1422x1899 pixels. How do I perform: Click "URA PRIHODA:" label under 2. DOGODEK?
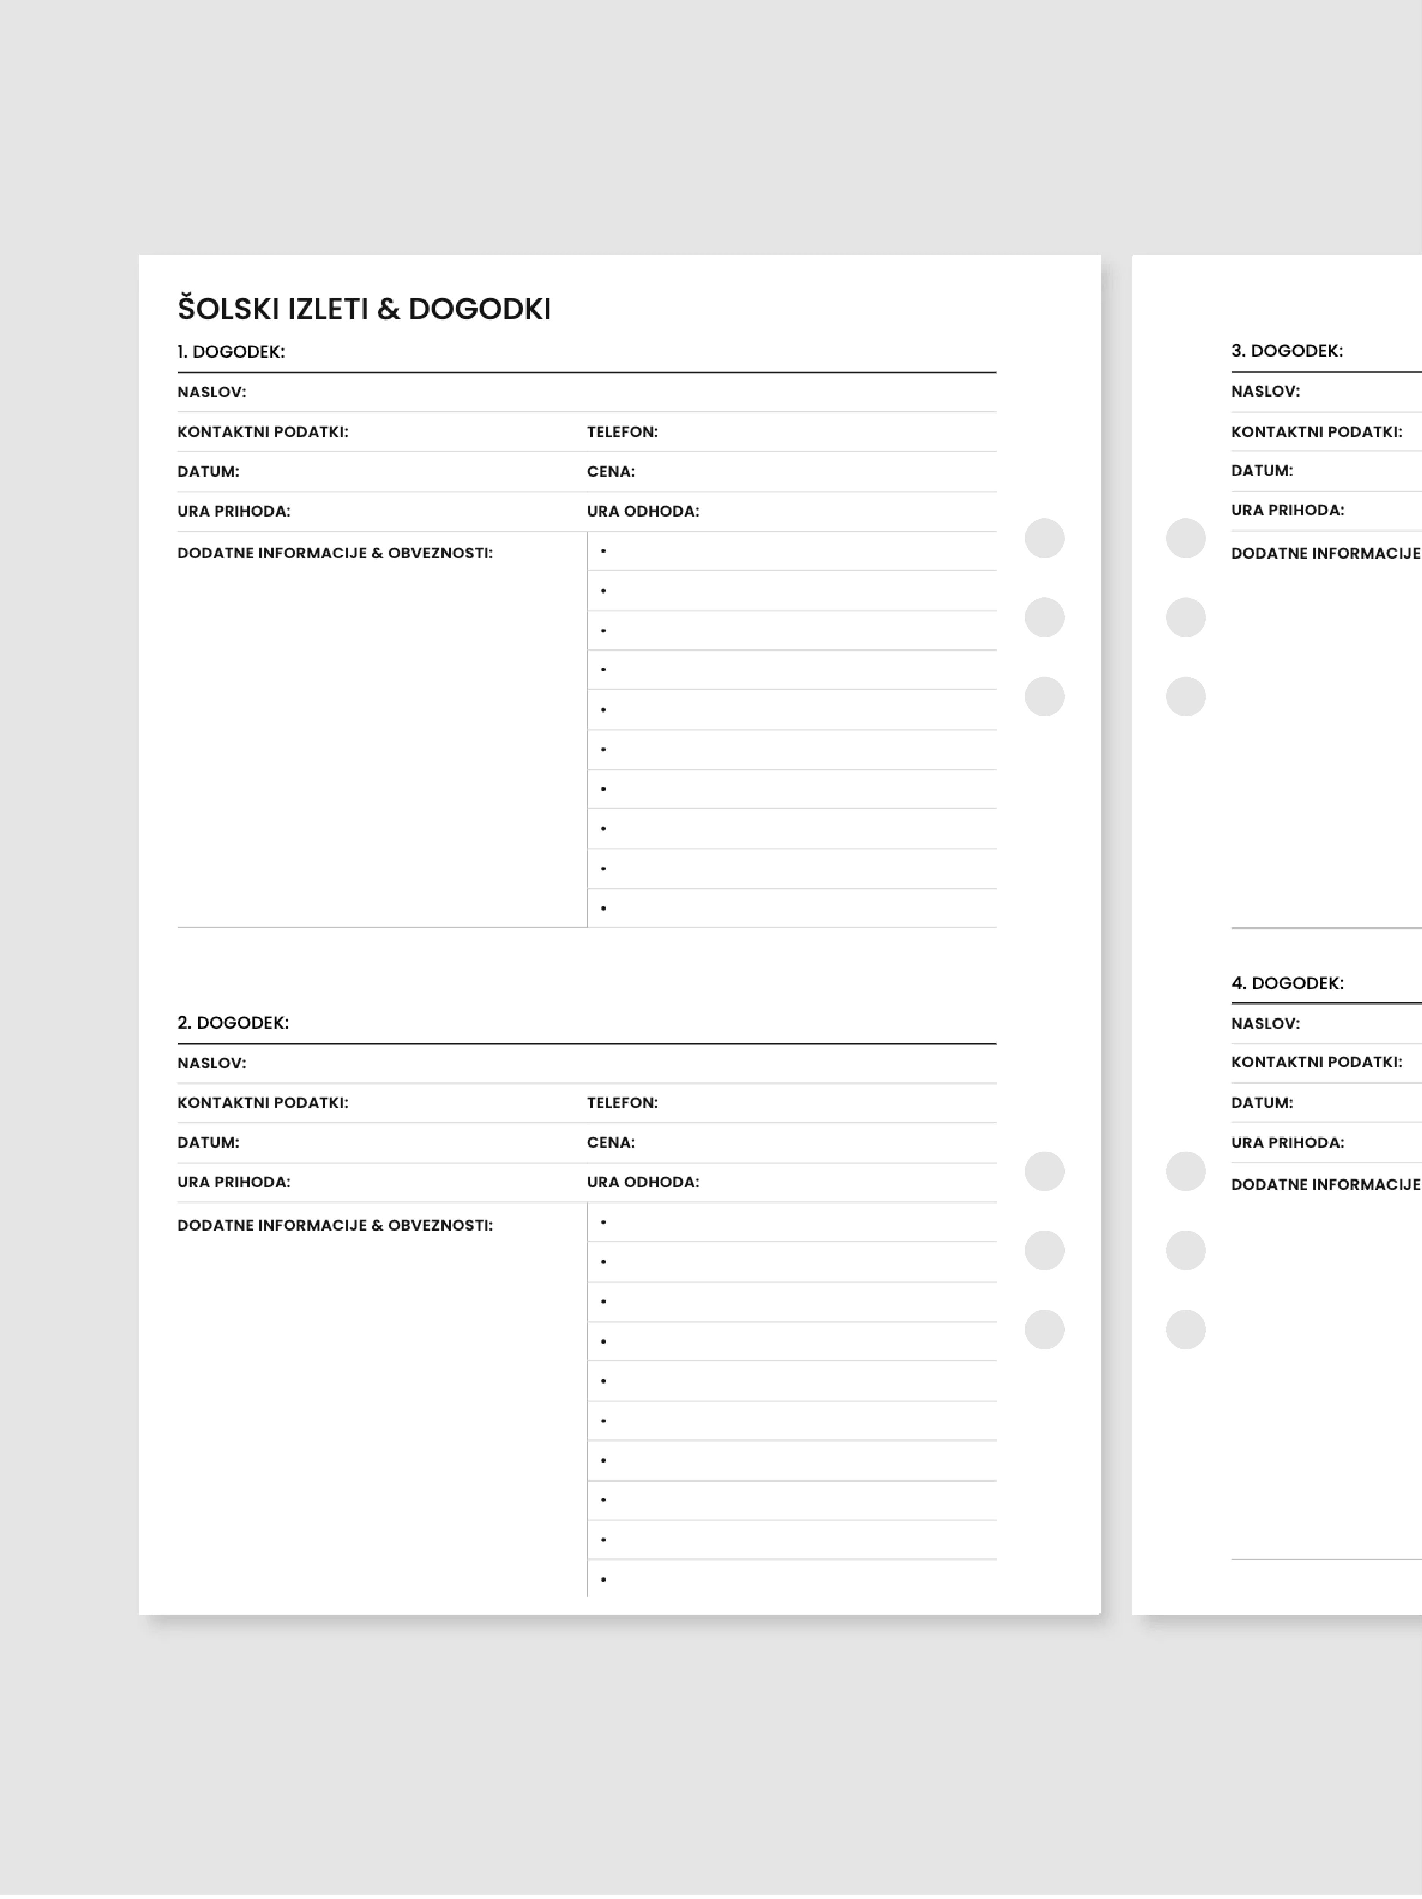(234, 1182)
